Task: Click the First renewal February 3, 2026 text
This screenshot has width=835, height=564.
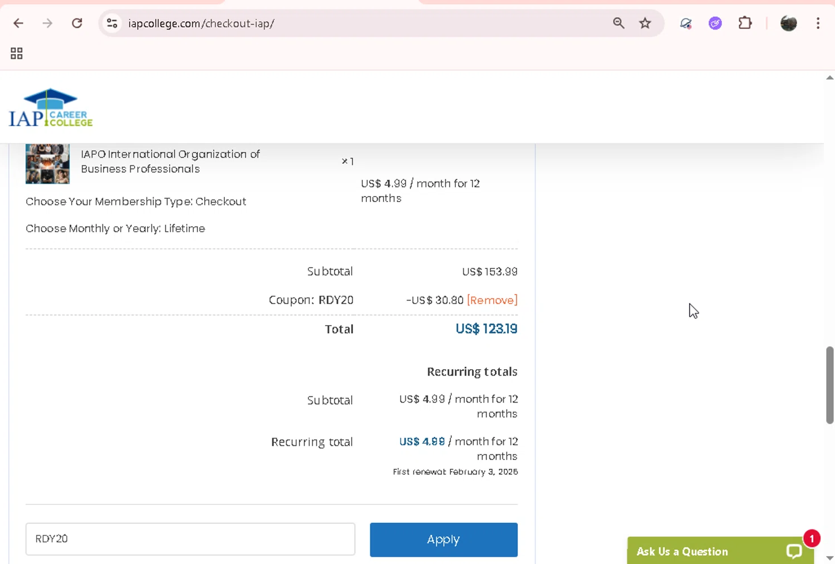Action: pyautogui.click(x=455, y=472)
